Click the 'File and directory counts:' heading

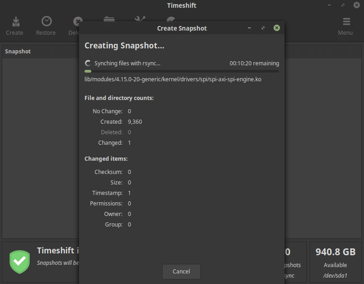click(x=119, y=98)
